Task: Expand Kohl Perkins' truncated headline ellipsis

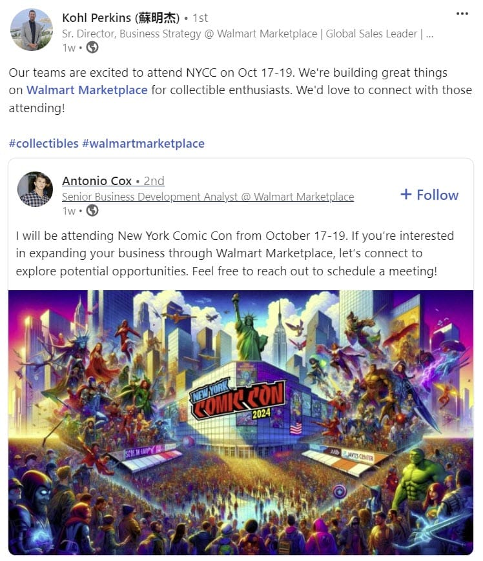Action: [x=429, y=34]
